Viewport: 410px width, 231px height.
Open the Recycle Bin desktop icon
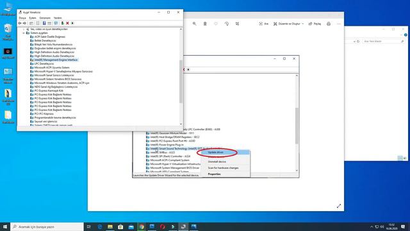click(8, 32)
